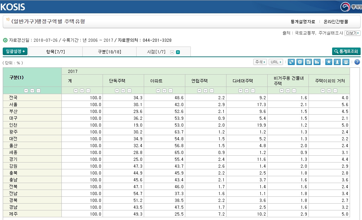The height and width of the screenshot is (220, 362).
Task: Sort 구분(1) column ascending
Action: click(x=26, y=91)
